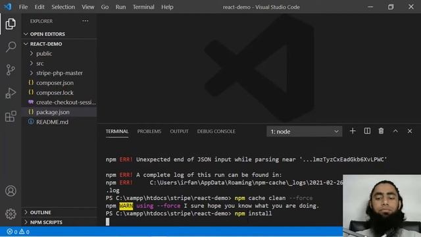The image size is (421, 237).
Task: Click the VS Code logo menu icon
Action: (x=8, y=7)
